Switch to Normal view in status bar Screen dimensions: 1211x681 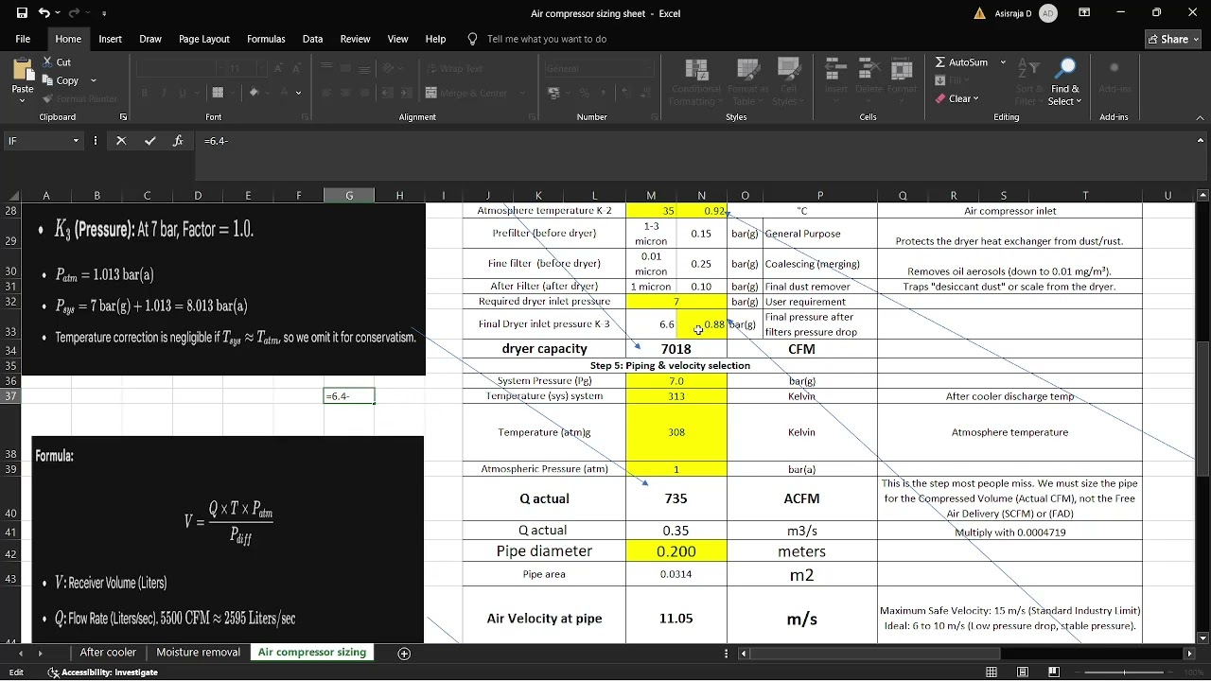coord(992,672)
